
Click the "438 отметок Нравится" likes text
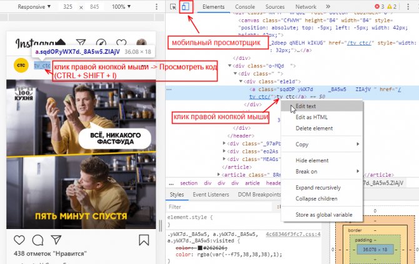[x=50, y=253]
